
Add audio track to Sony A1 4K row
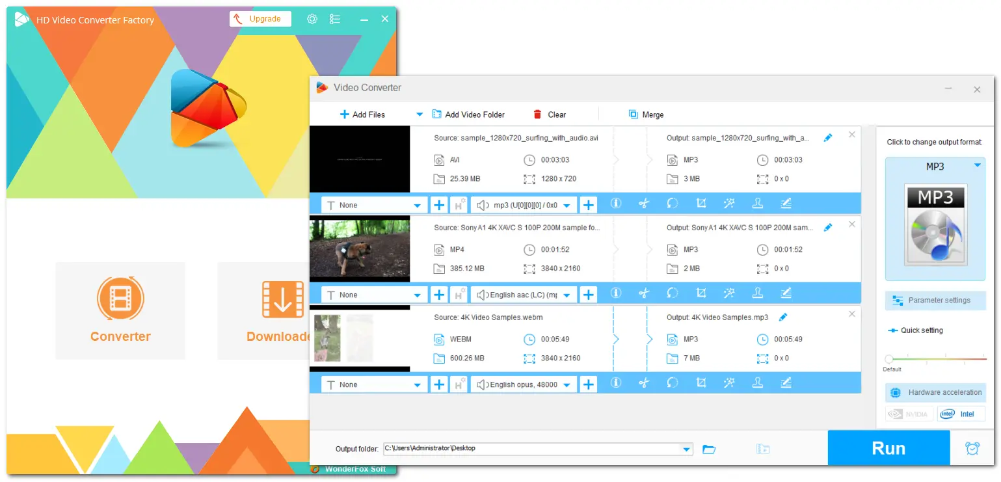pos(589,295)
